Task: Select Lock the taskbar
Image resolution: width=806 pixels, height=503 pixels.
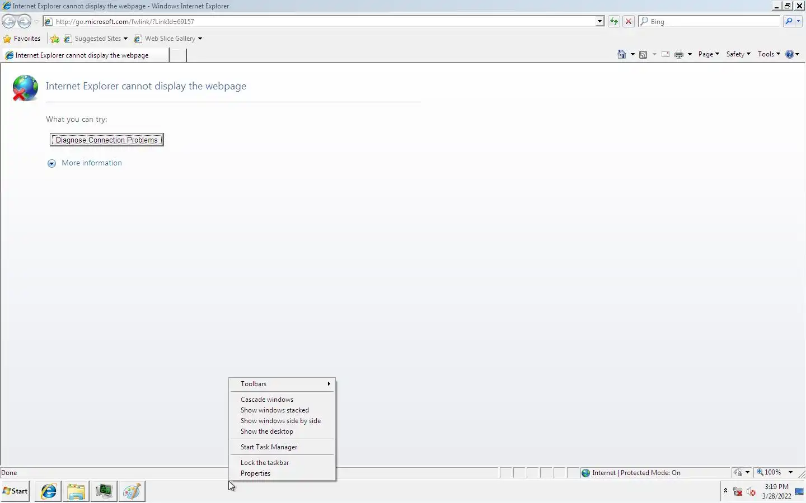Action: (x=283, y=463)
